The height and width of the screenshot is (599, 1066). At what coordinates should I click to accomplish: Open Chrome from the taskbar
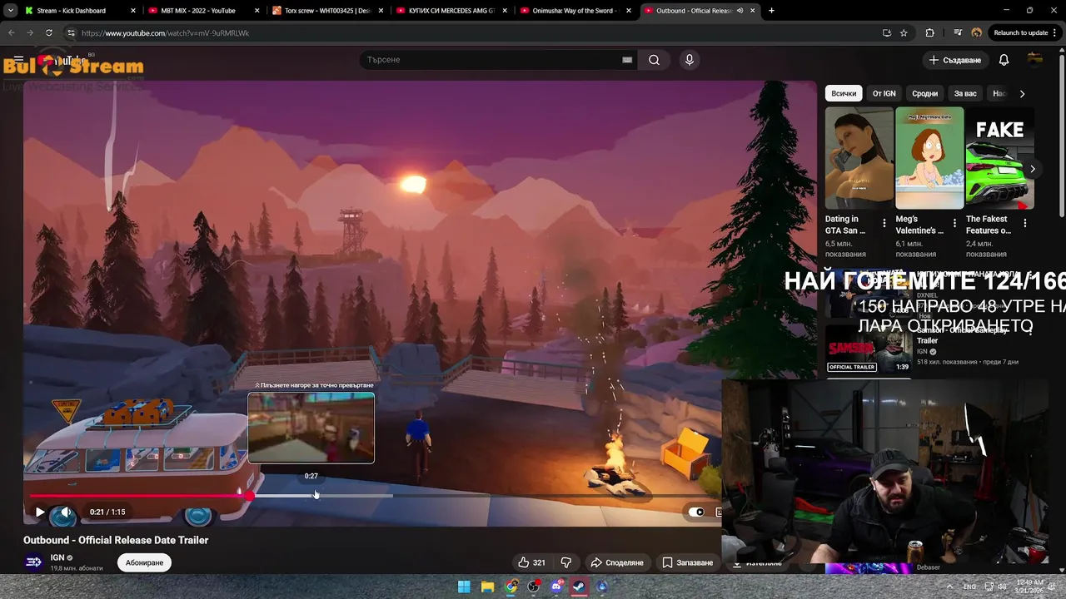(511, 587)
